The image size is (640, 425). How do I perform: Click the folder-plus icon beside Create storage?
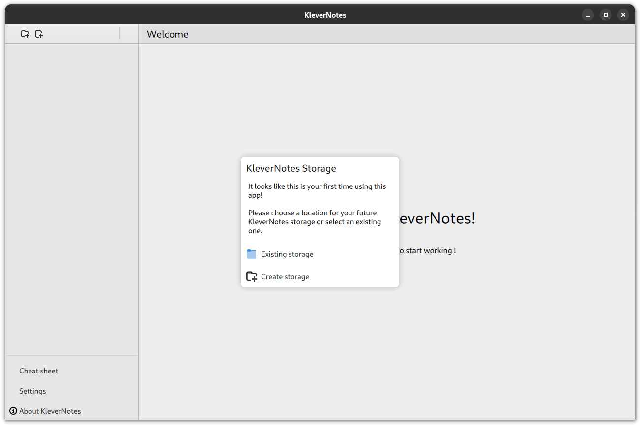(251, 276)
